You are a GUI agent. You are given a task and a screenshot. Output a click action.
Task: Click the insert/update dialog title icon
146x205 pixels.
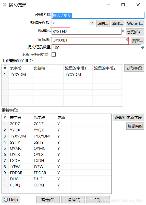tap(5, 5)
